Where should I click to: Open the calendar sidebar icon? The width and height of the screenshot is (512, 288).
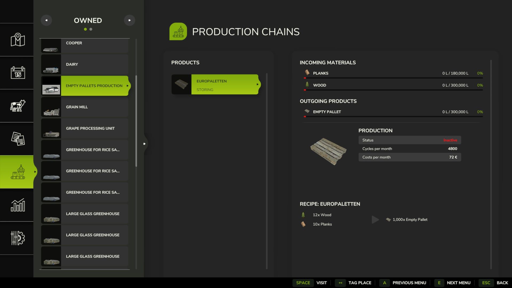[18, 73]
